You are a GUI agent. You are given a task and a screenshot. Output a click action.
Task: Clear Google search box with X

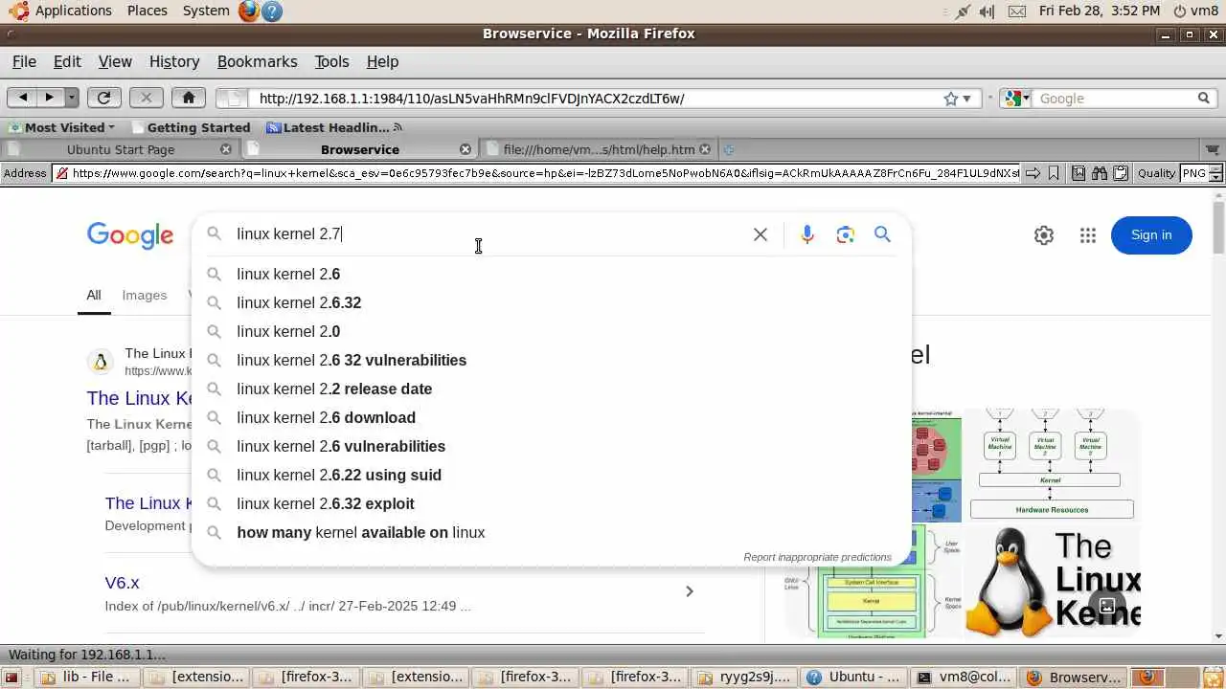tap(761, 234)
